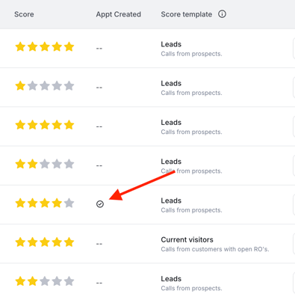Click Leads template in the one-star row
The width and height of the screenshot is (295, 300).
pyautogui.click(x=171, y=83)
